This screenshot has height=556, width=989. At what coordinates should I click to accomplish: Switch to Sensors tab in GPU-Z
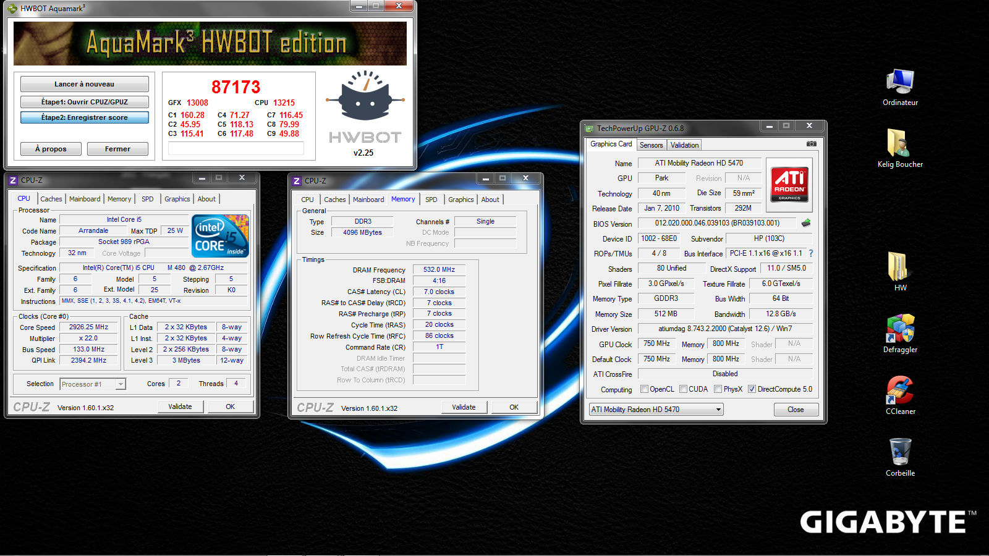(651, 145)
